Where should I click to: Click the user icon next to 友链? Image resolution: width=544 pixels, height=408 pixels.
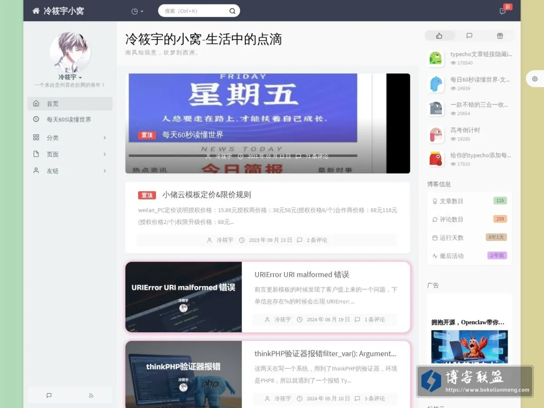tap(36, 170)
